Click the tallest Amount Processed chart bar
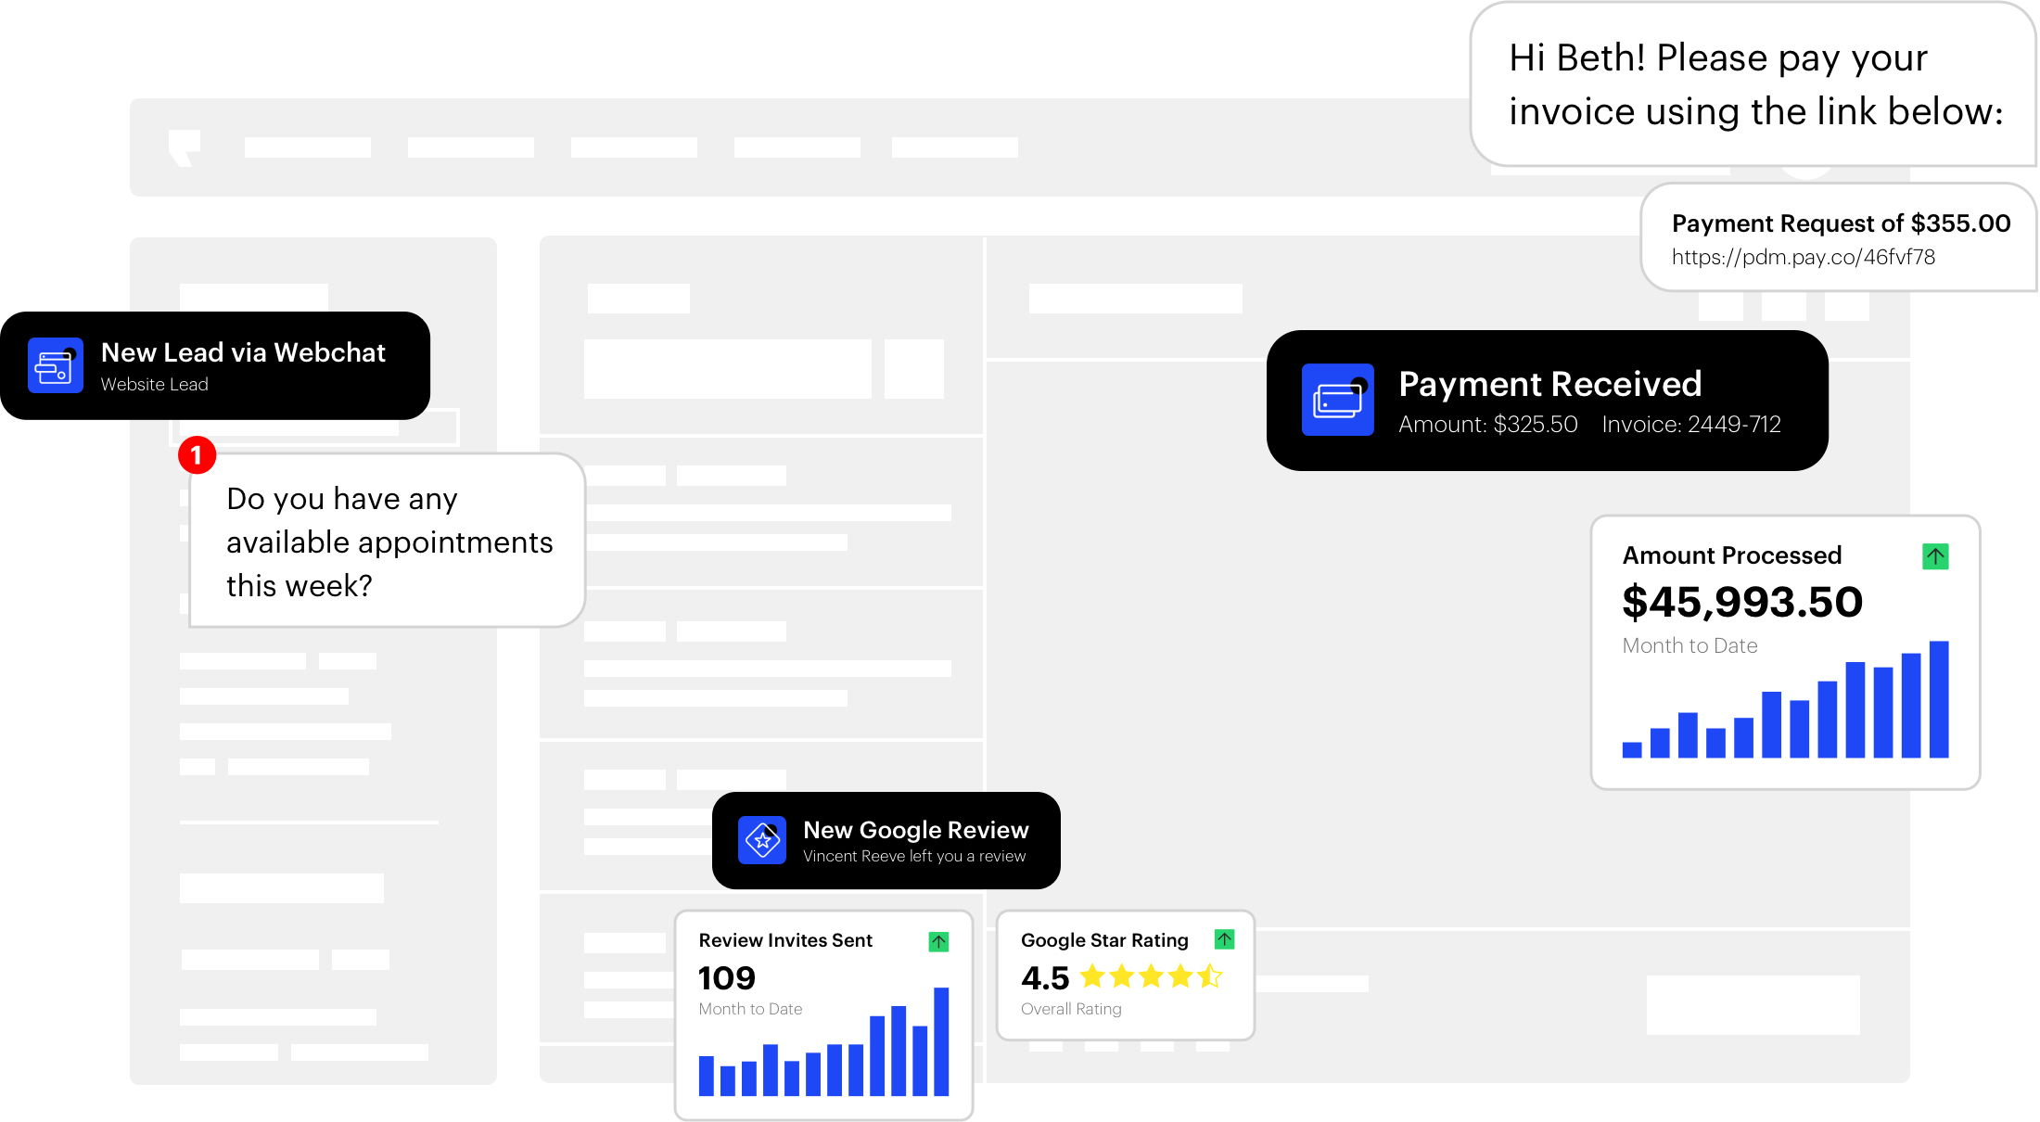This screenshot has height=1122, width=2040. [x=1939, y=699]
